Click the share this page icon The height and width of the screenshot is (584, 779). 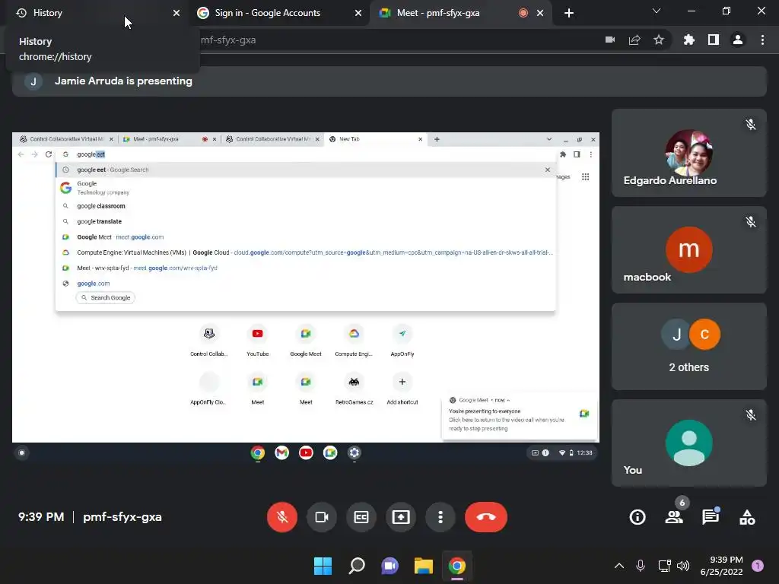[634, 40]
